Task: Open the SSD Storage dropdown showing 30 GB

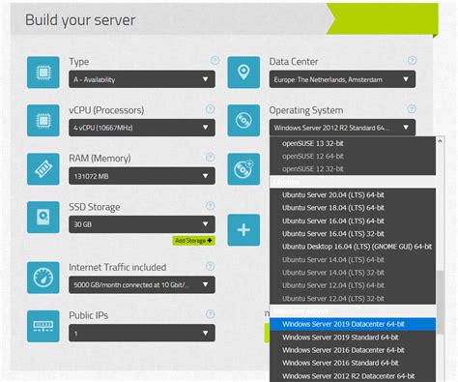Action: point(142,224)
